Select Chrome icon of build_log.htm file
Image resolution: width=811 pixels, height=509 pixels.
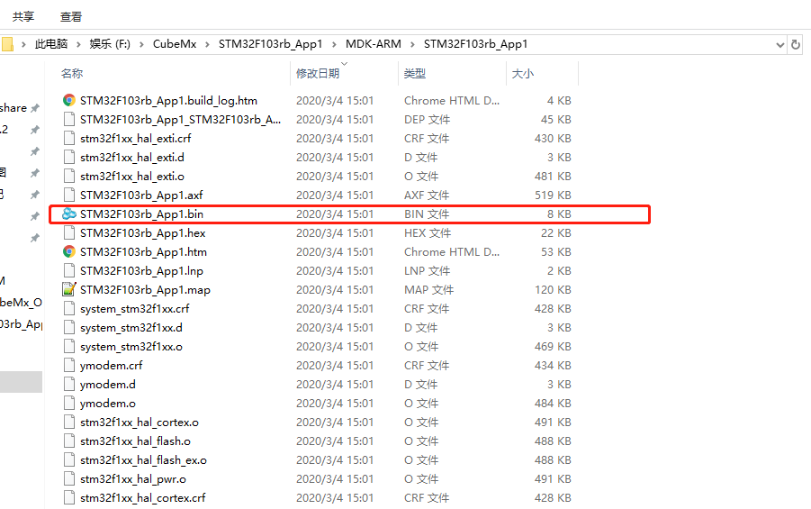pyautogui.click(x=68, y=101)
